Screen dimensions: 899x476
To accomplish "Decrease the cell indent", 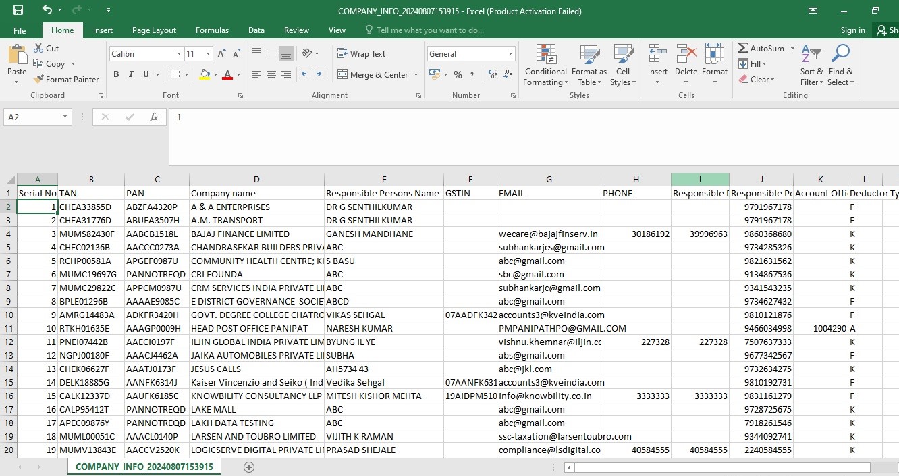I will click(306, 74).
